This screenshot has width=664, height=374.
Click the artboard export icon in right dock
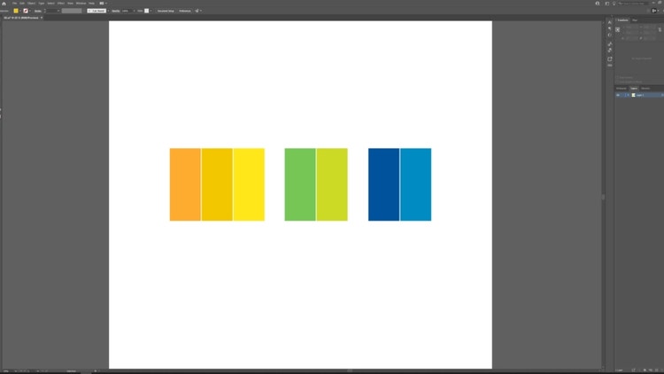tap(610, 59)
